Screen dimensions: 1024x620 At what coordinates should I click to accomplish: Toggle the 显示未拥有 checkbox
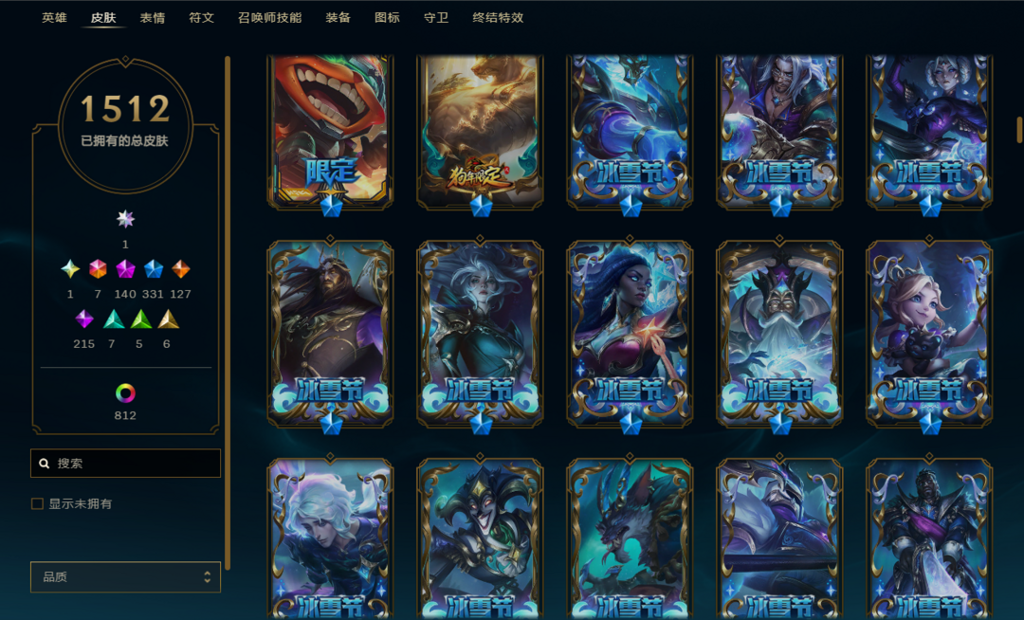[x=37, y=503]
